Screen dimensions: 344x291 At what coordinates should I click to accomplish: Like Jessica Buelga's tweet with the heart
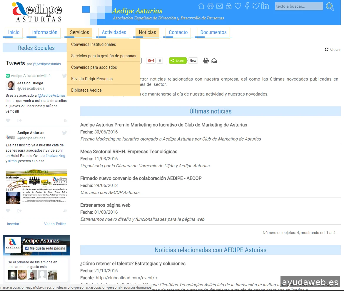8,121
